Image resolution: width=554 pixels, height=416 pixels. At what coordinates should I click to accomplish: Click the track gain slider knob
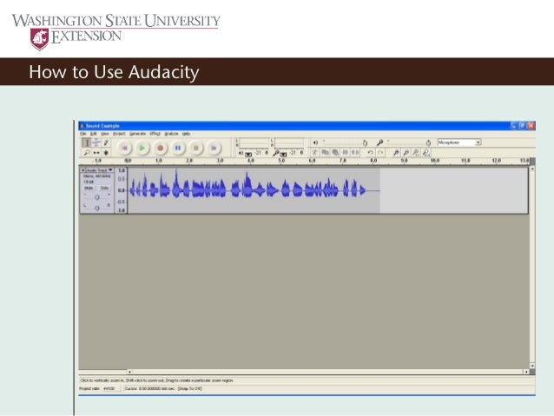coord(96,197)
